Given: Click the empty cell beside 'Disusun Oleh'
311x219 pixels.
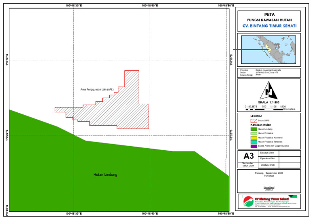Looking at the screenshot, I should pos(290,153).
